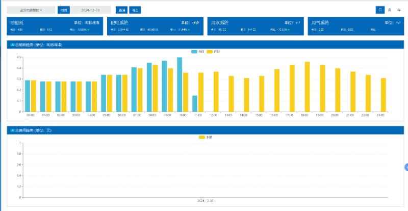Screen dimensions: 408x211
Task: Click the 查询 query button
Action: [121, 10]
